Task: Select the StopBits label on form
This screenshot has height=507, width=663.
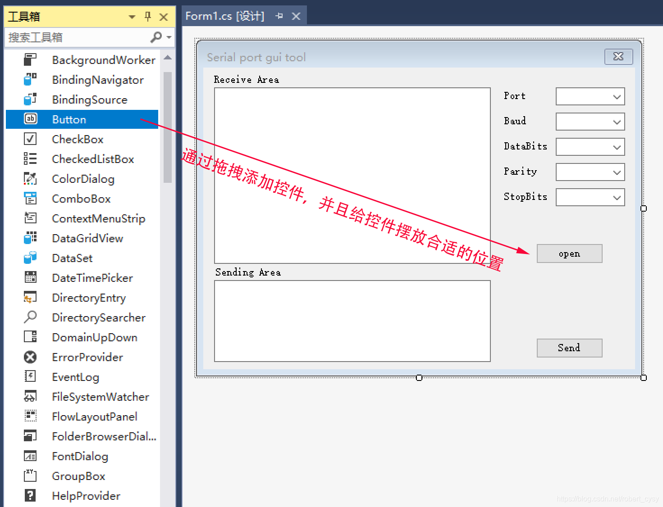Action: point(526,197)
